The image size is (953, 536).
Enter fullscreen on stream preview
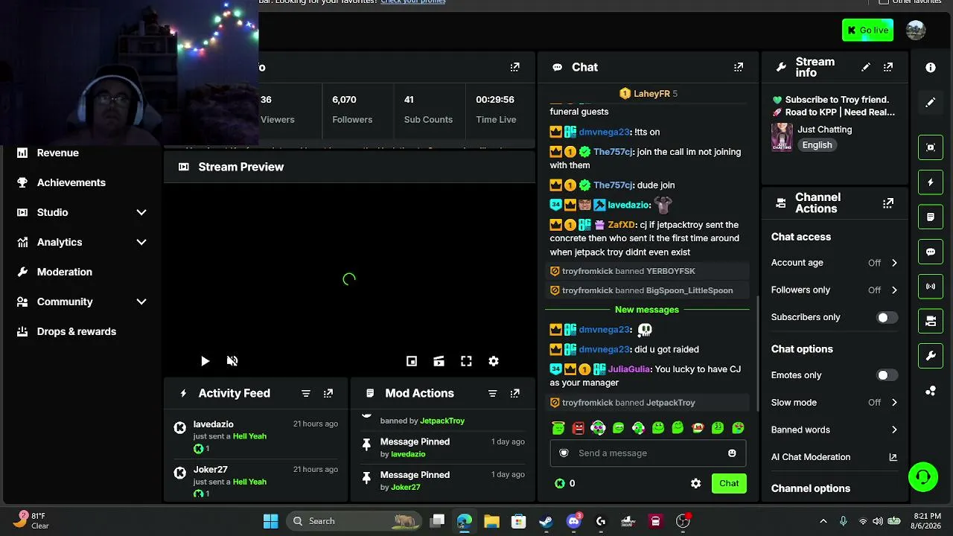(466, 361)
